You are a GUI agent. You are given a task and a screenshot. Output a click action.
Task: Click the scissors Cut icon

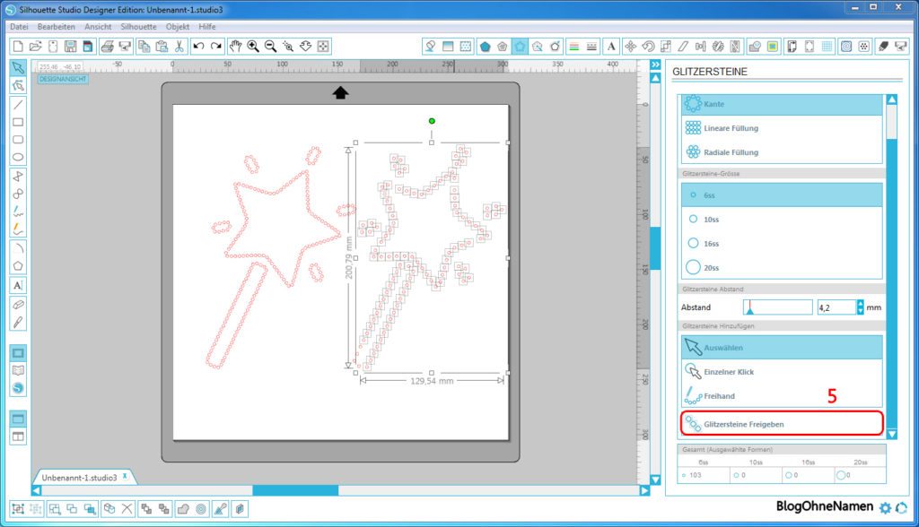(x=179, y=46)
